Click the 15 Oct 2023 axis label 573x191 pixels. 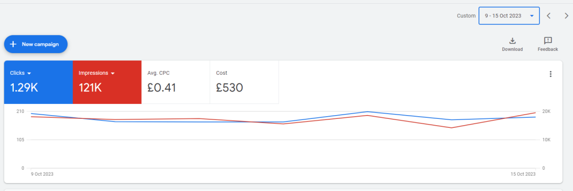click(523, 174)
